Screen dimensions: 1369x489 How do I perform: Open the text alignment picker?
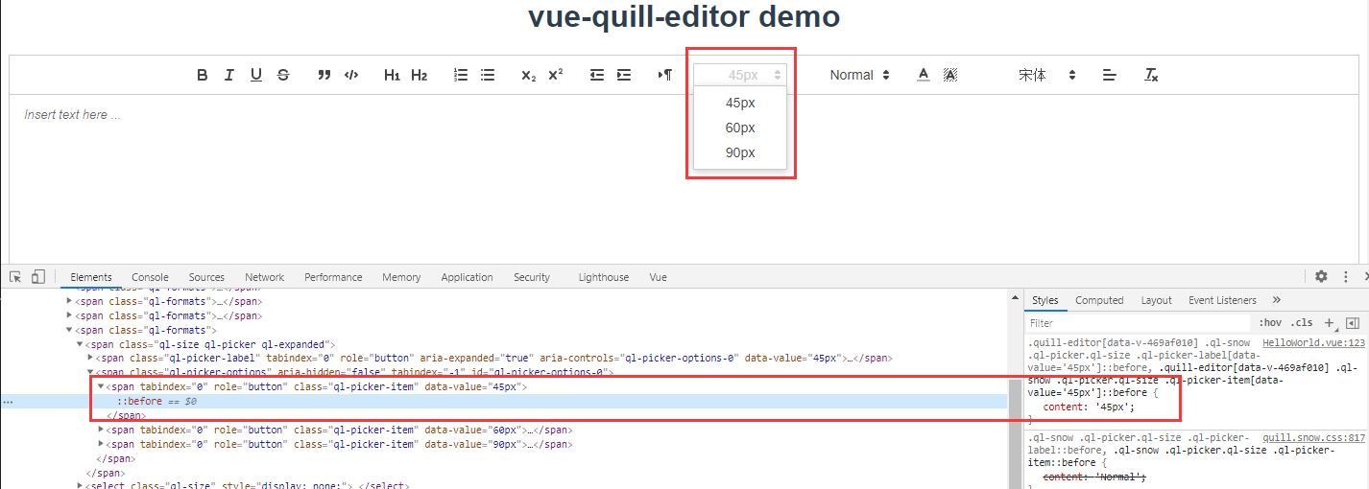coord(1110,75)
